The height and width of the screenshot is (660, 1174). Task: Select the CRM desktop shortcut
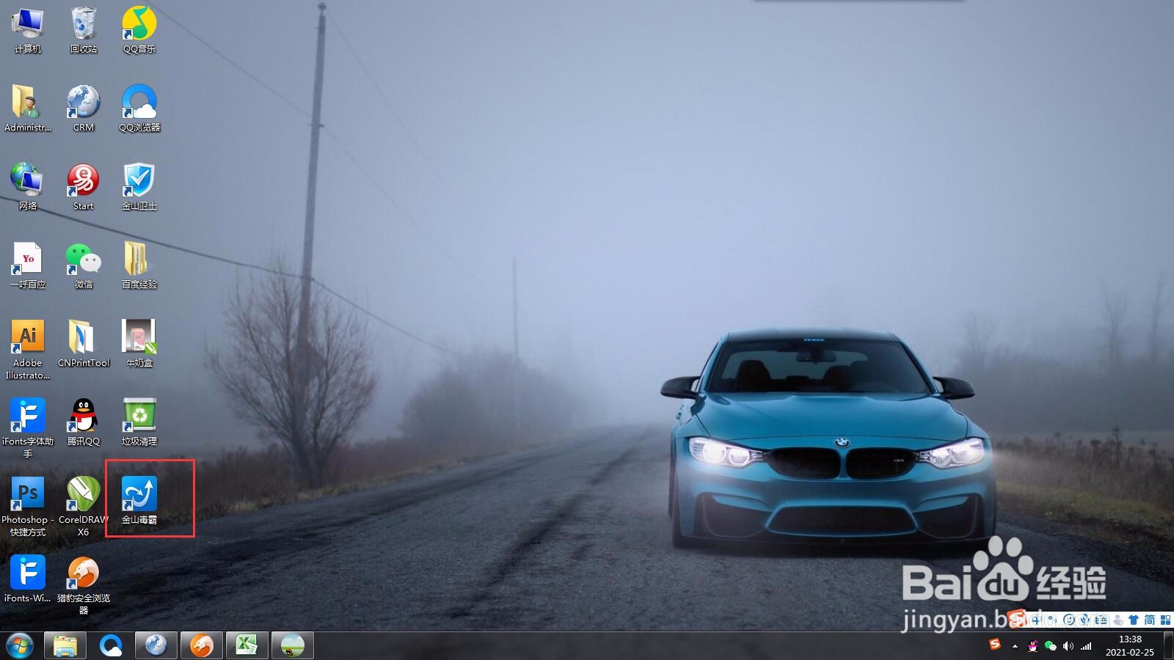click(x=84, y=109)
